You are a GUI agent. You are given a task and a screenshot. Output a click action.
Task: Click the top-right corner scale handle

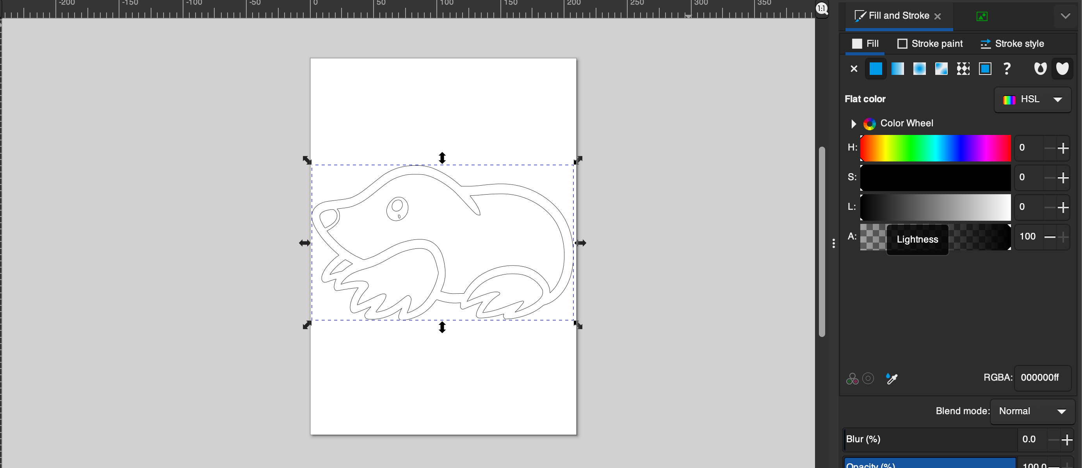coord(578,160)
